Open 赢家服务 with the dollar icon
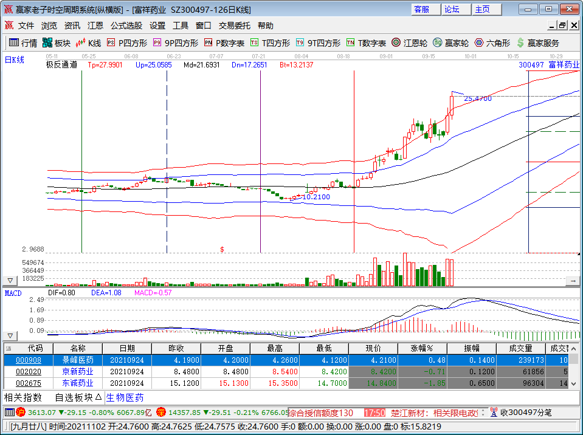Viewport: 583px width, 435px height. pos(538,43)
